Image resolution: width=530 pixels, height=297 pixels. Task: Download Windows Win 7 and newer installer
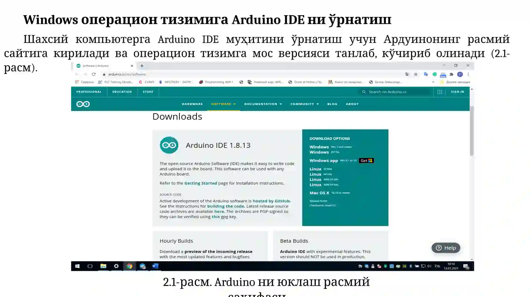(331, 147)
